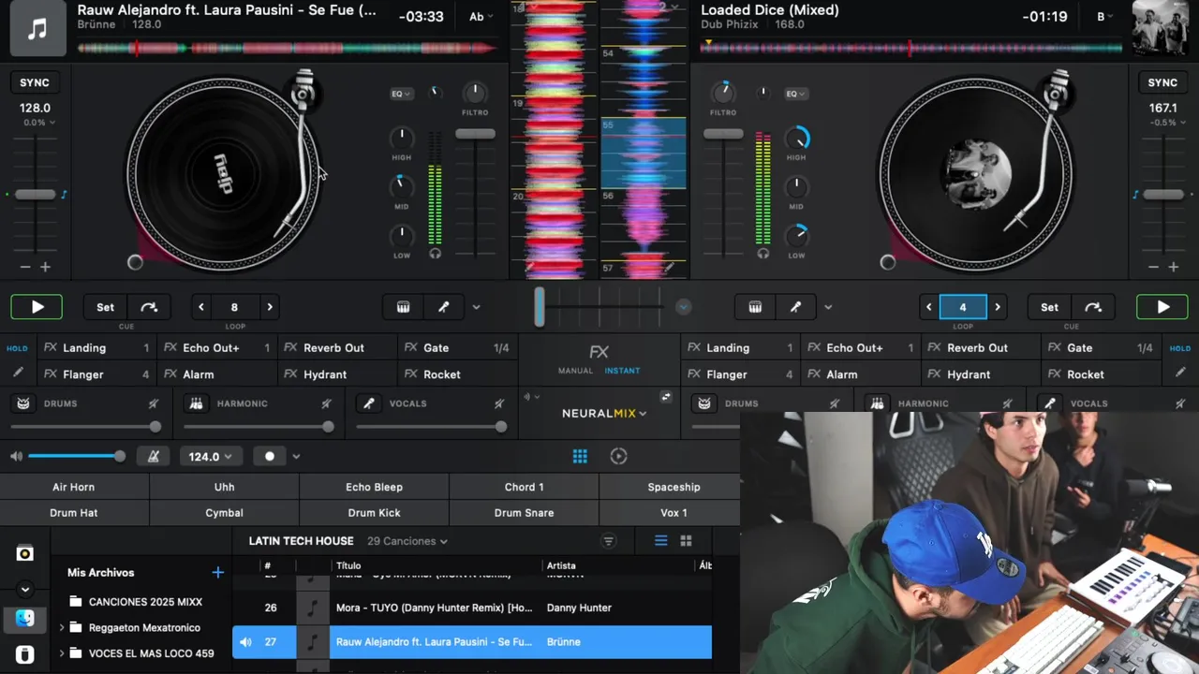Open the right deck performance pads icon
The image size is (1199, 674).
point(755,307)
